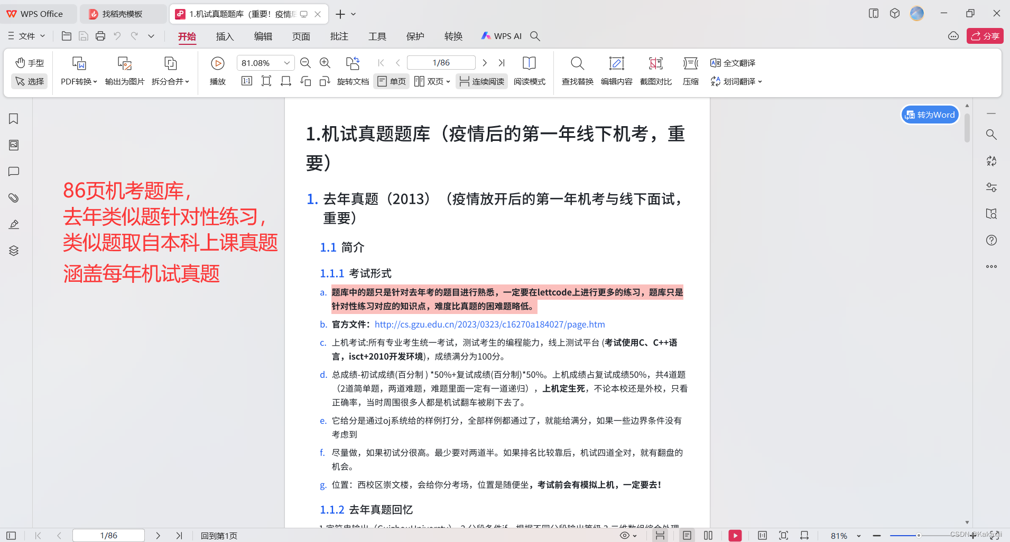Jump to last page in toolbar
This screenshot has height=542, width=1010.
coord(502,63)
